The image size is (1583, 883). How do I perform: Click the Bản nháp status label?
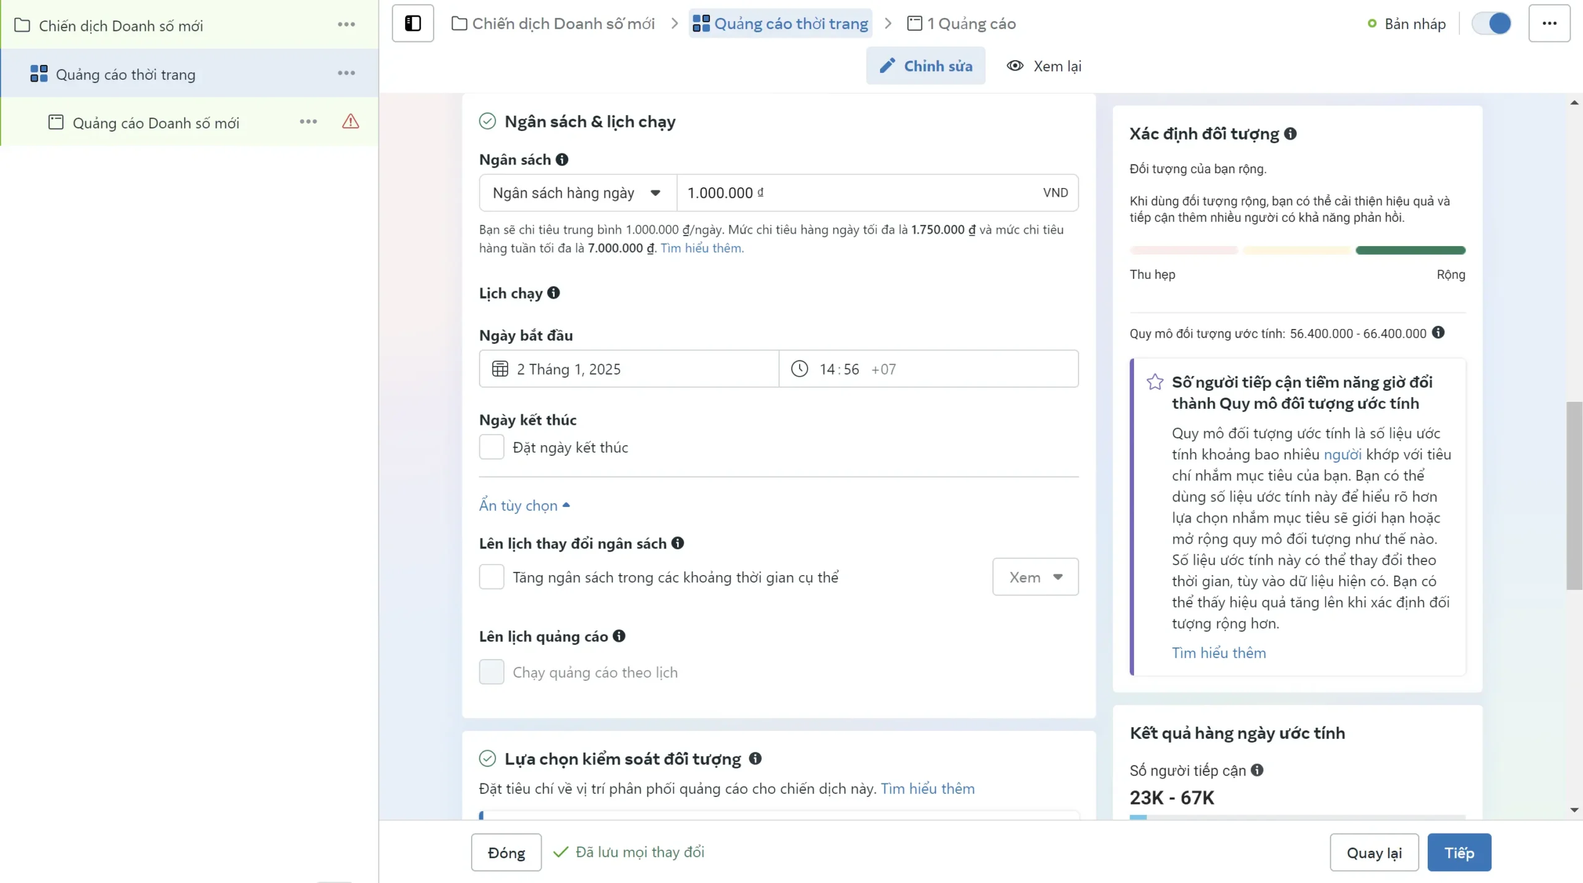click(x=1415, y=23)
